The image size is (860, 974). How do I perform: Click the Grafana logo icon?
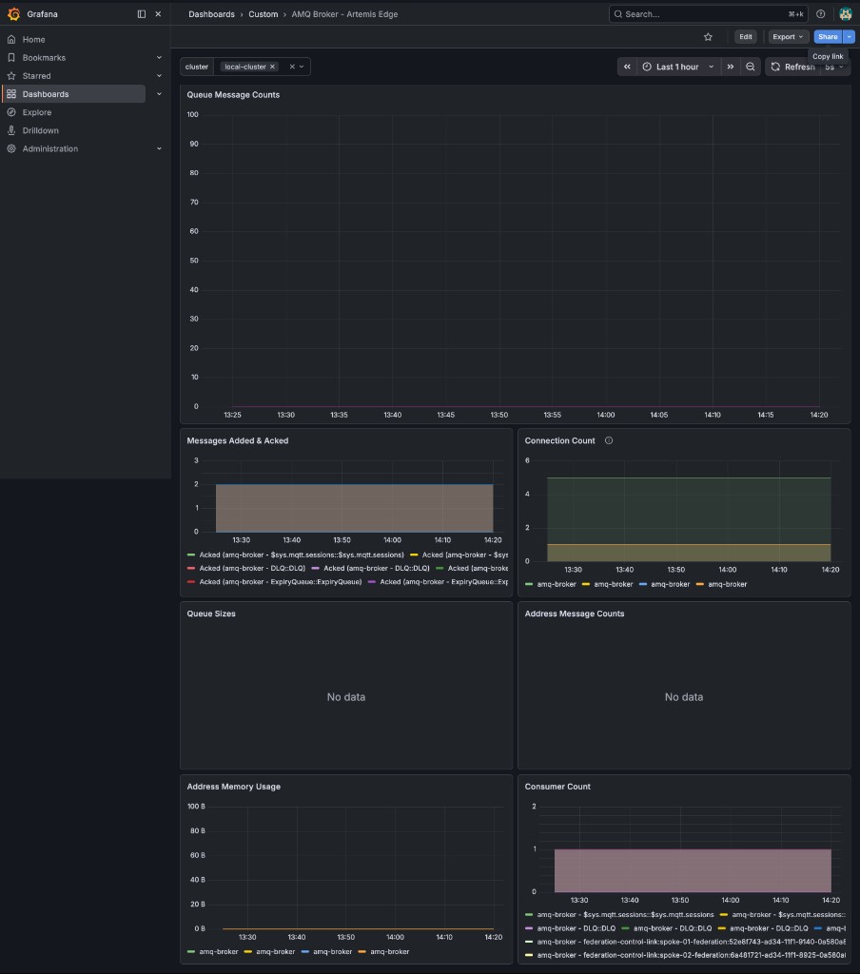[13, 13]
